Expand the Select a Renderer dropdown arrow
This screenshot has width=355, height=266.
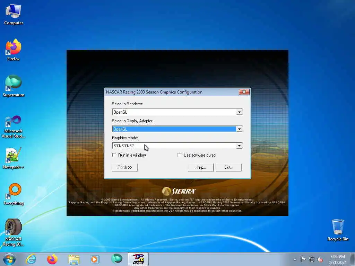(239, 112)
